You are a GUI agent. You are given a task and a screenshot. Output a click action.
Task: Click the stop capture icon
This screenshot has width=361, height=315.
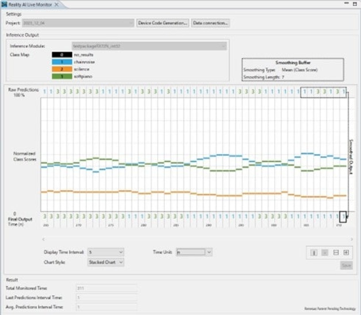[324, 253]
